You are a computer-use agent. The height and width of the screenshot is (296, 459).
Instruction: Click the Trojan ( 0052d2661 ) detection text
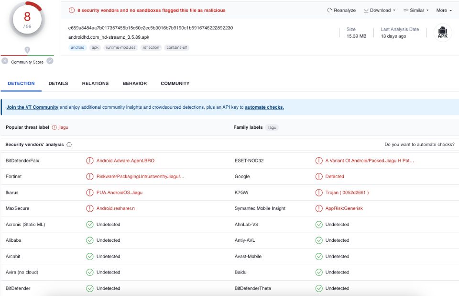coord(347,193)
